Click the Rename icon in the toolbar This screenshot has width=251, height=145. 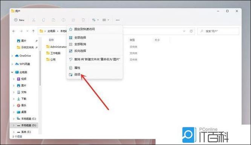[x=63, y=20]
